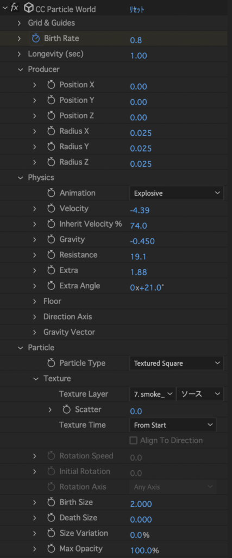Toggle the stopwatch next to Birth Size
Image resolution: width=232 pixels, height=558 pixels.
coord(52,502)
